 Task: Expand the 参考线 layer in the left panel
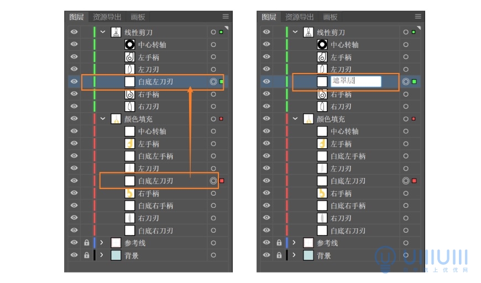coord(102,243)
